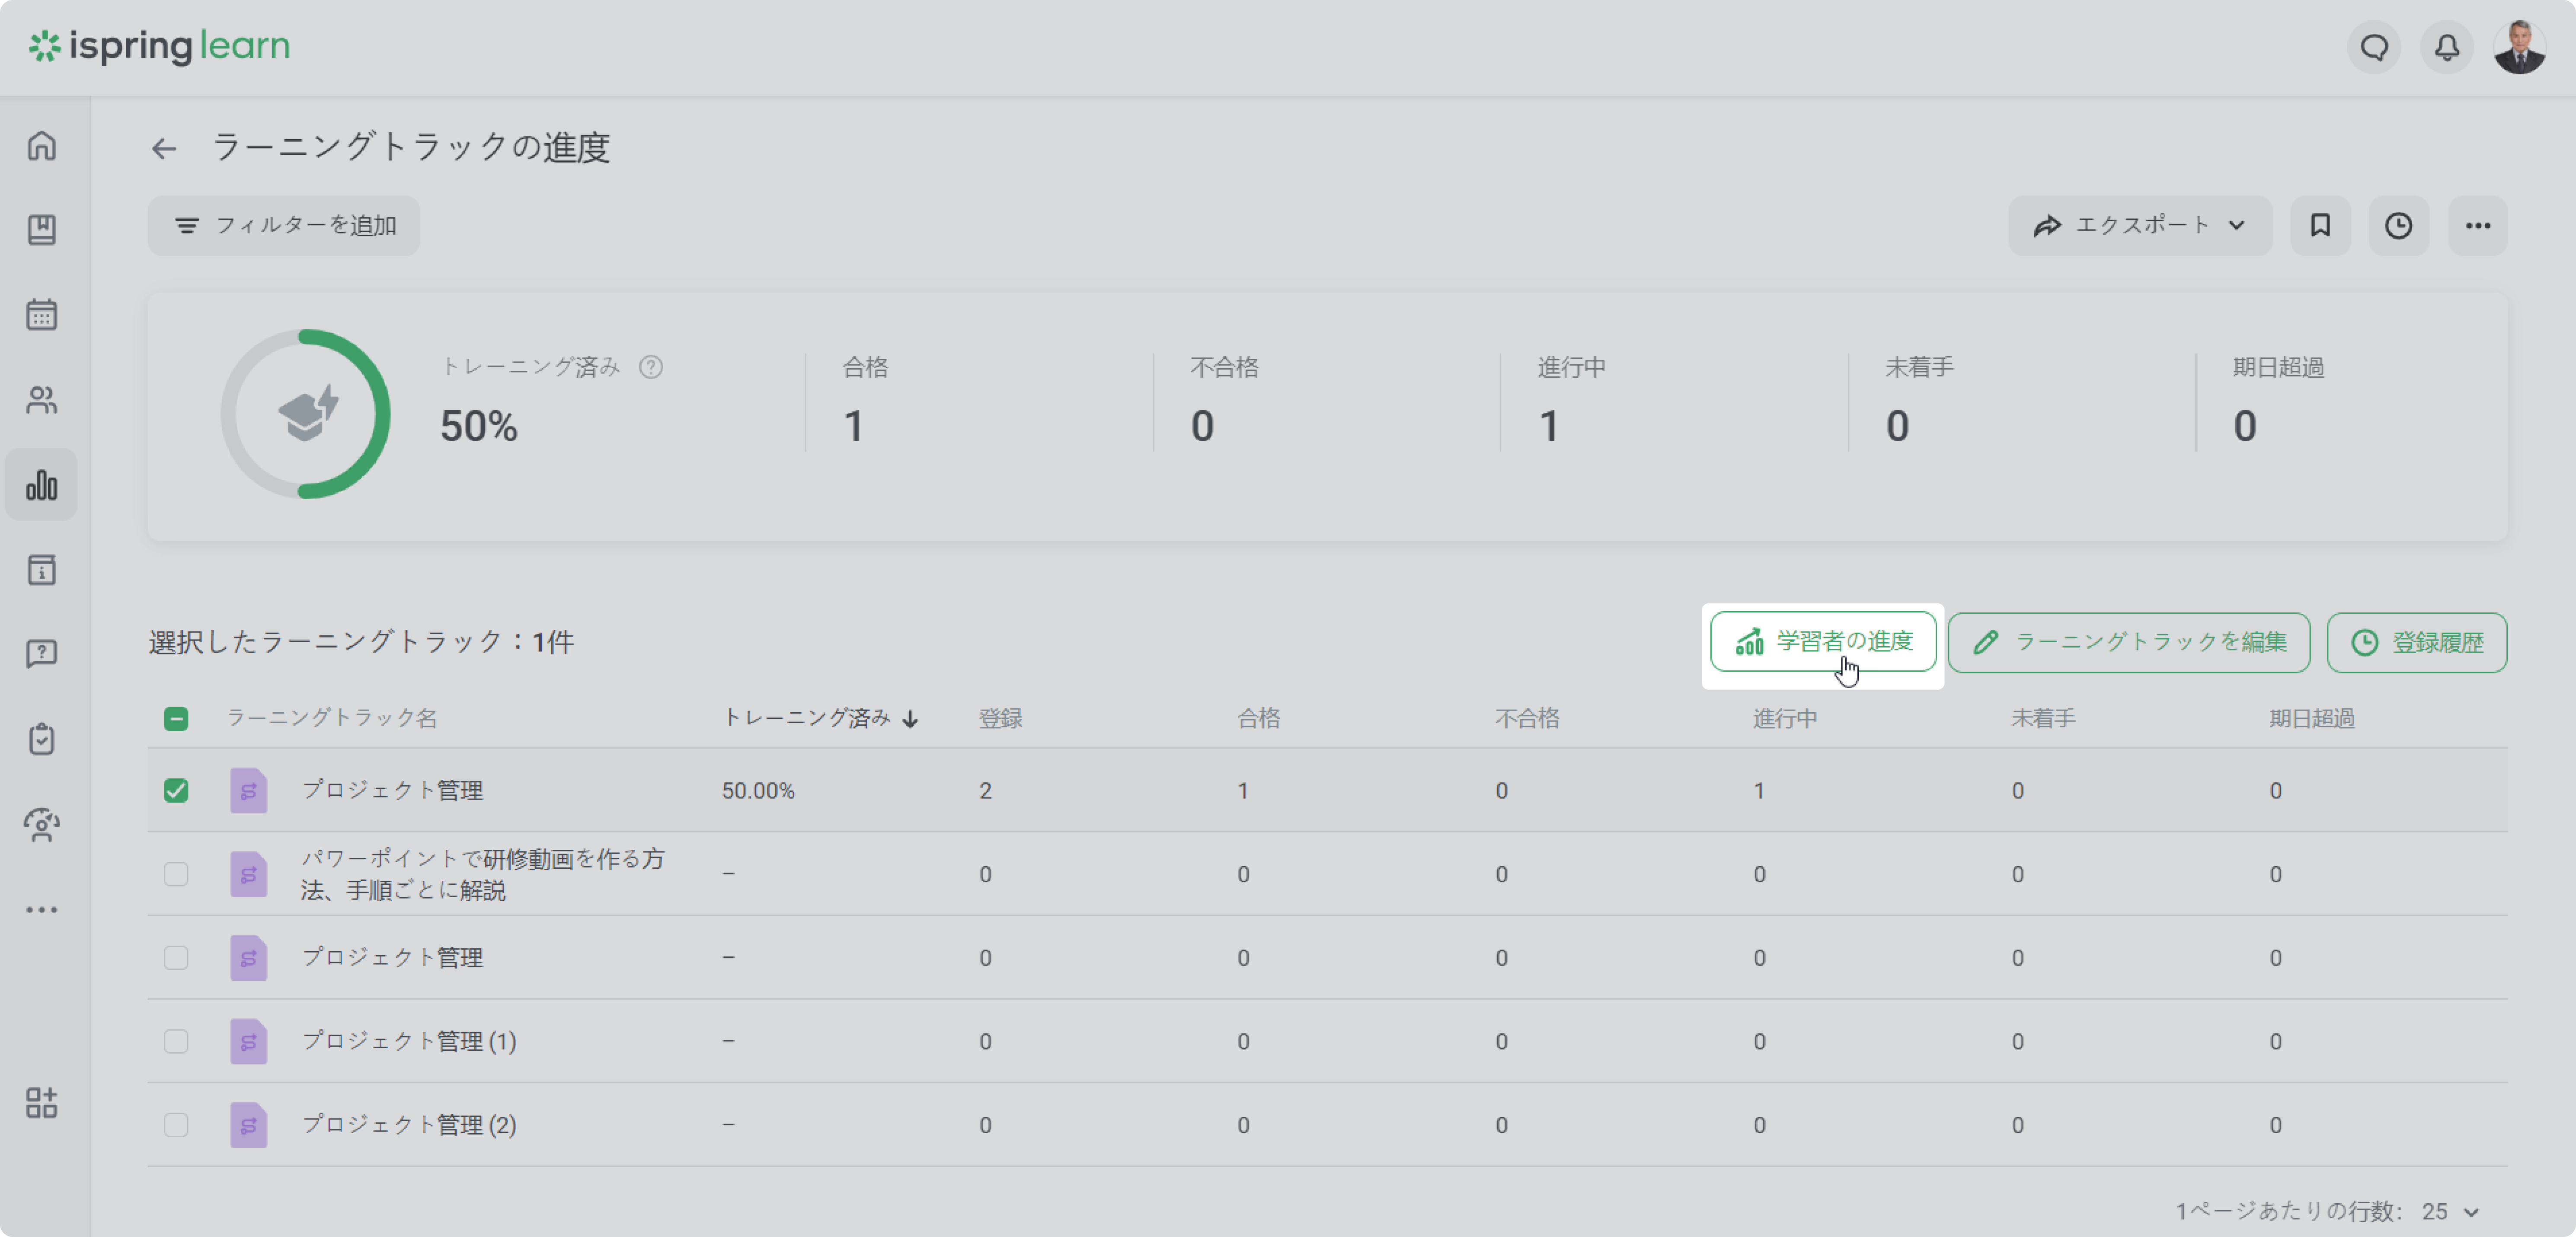Go to Home in the sidebar

click(x=41, y=146)
